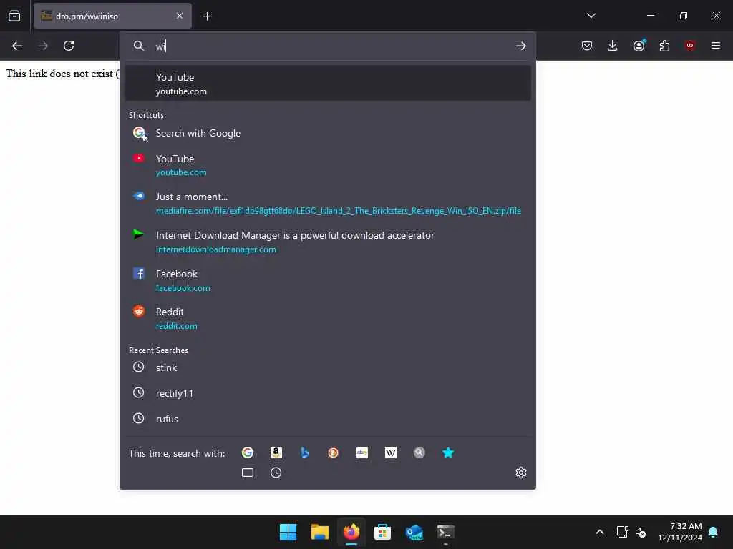The height and width of the screenshot is (549, 733).
Task: Open the network tray icon
Action: pyautogui.click(x=622, y=532)
